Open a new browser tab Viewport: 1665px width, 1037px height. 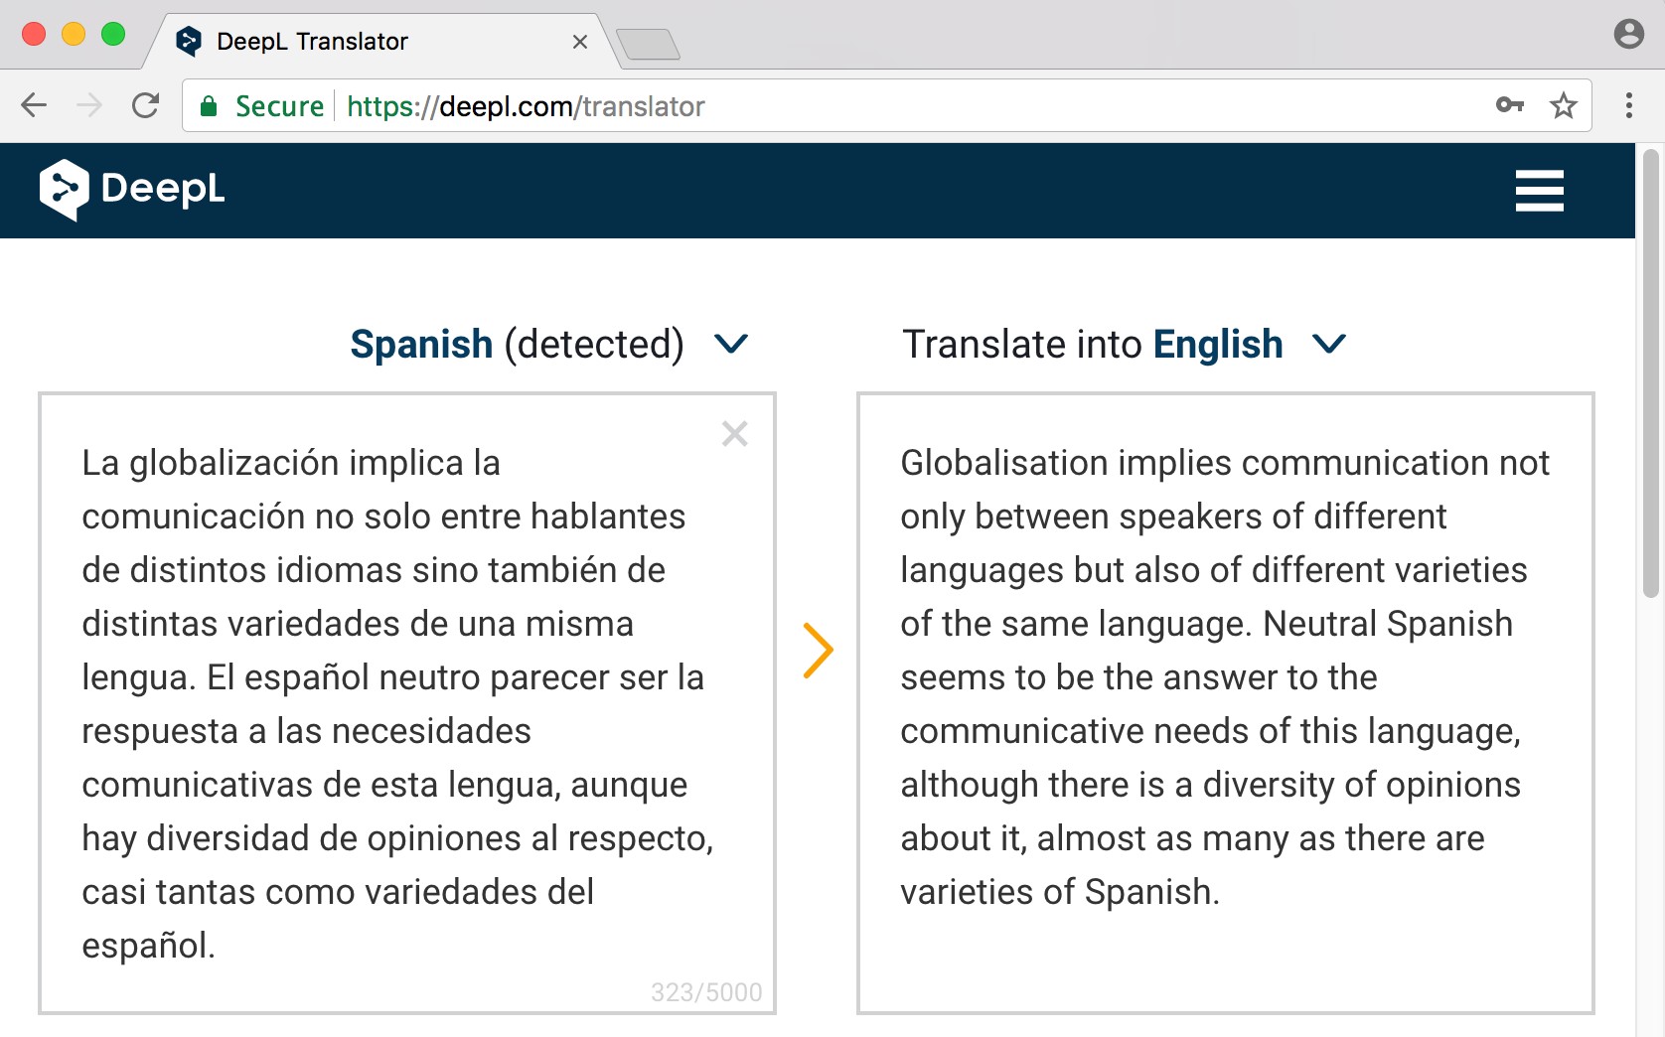point(649,45)
